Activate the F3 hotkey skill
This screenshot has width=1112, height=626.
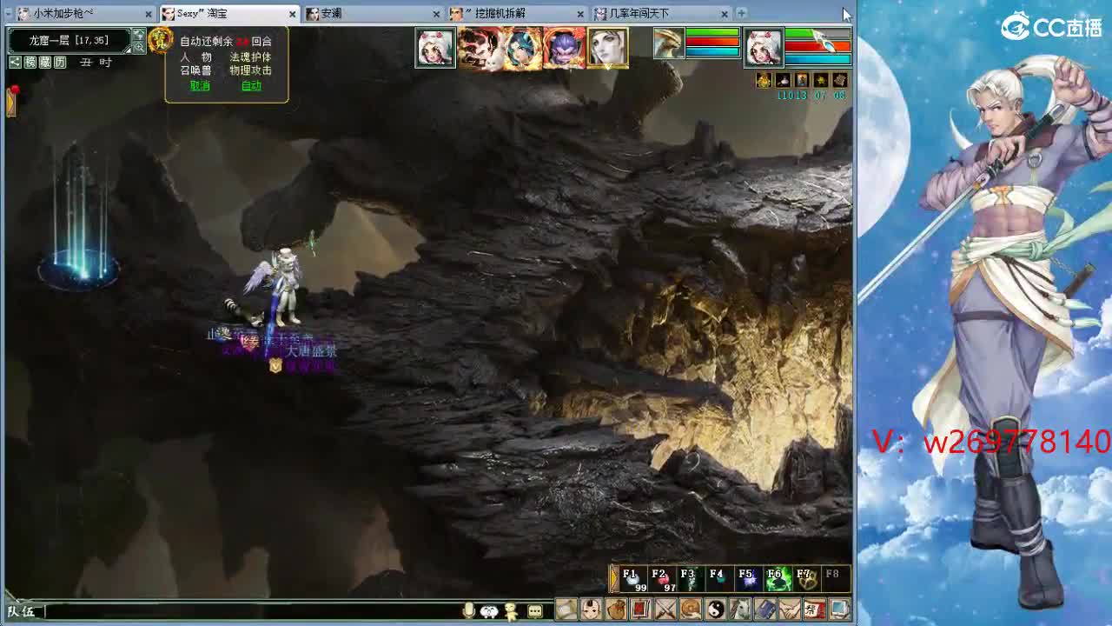tap(691, 579)
